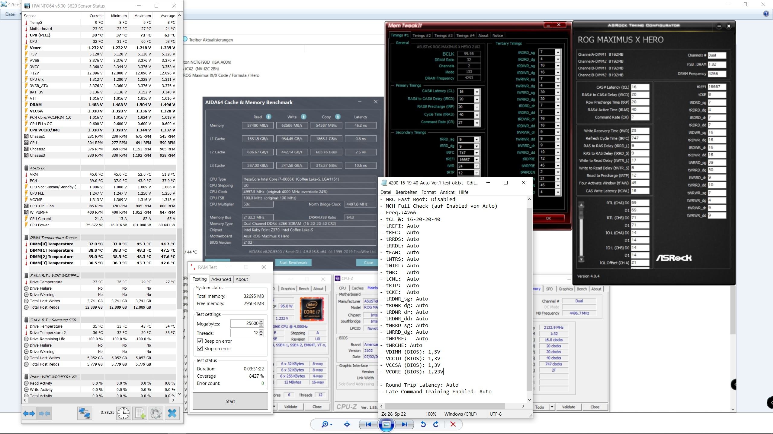773x434 pixels.
Task: Click Validate button in right CPU-Z window
Action: pos(569,407)
